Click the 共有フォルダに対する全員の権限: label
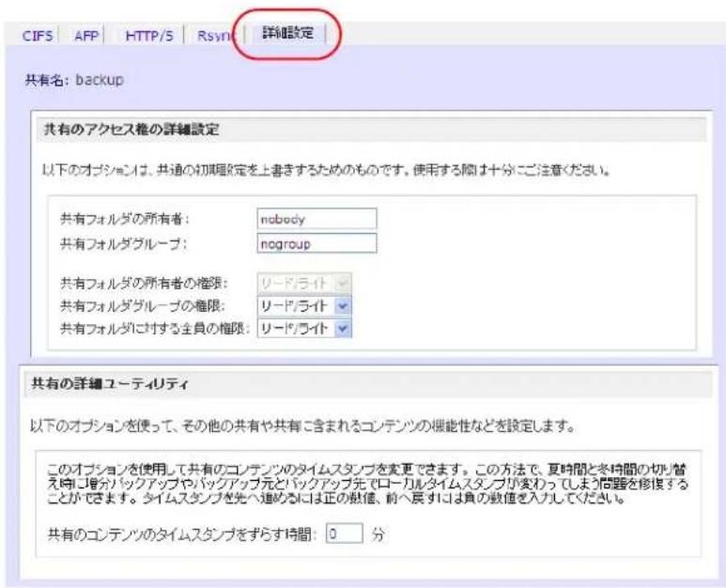This screenshot has height=588, width=726. 155,329
